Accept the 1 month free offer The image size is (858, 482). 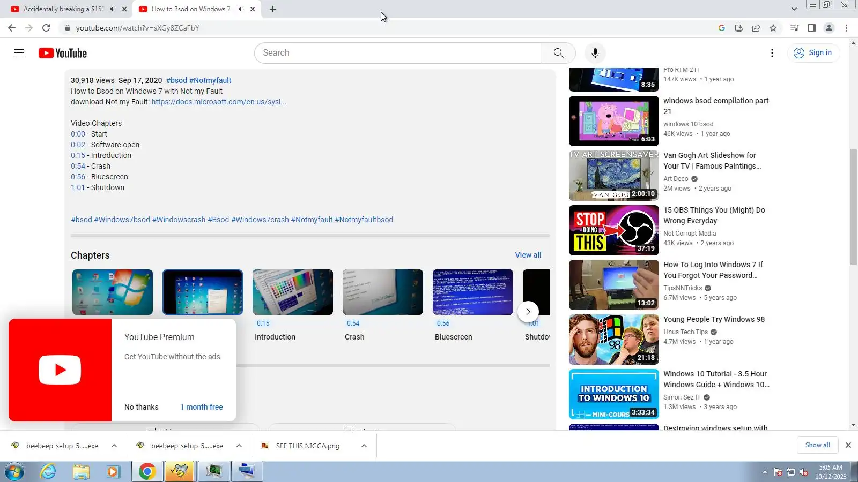[x=202, y=407]
